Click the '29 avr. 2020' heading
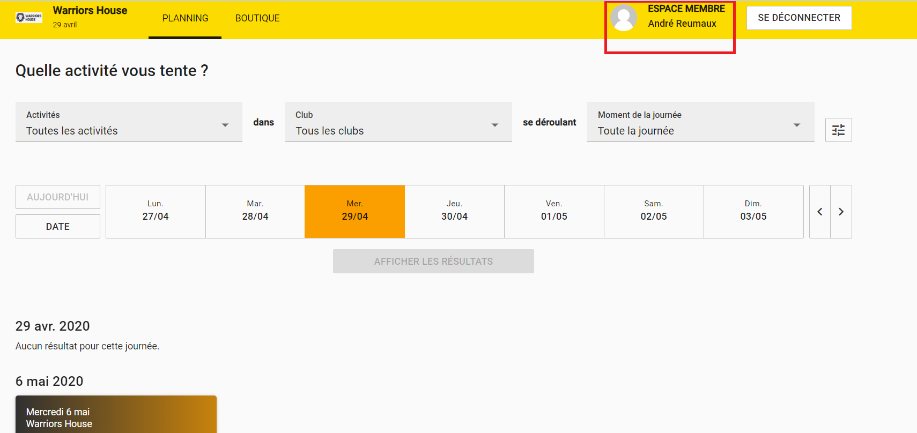The height and width of the screenshot is (433, 917). [53, 326]
